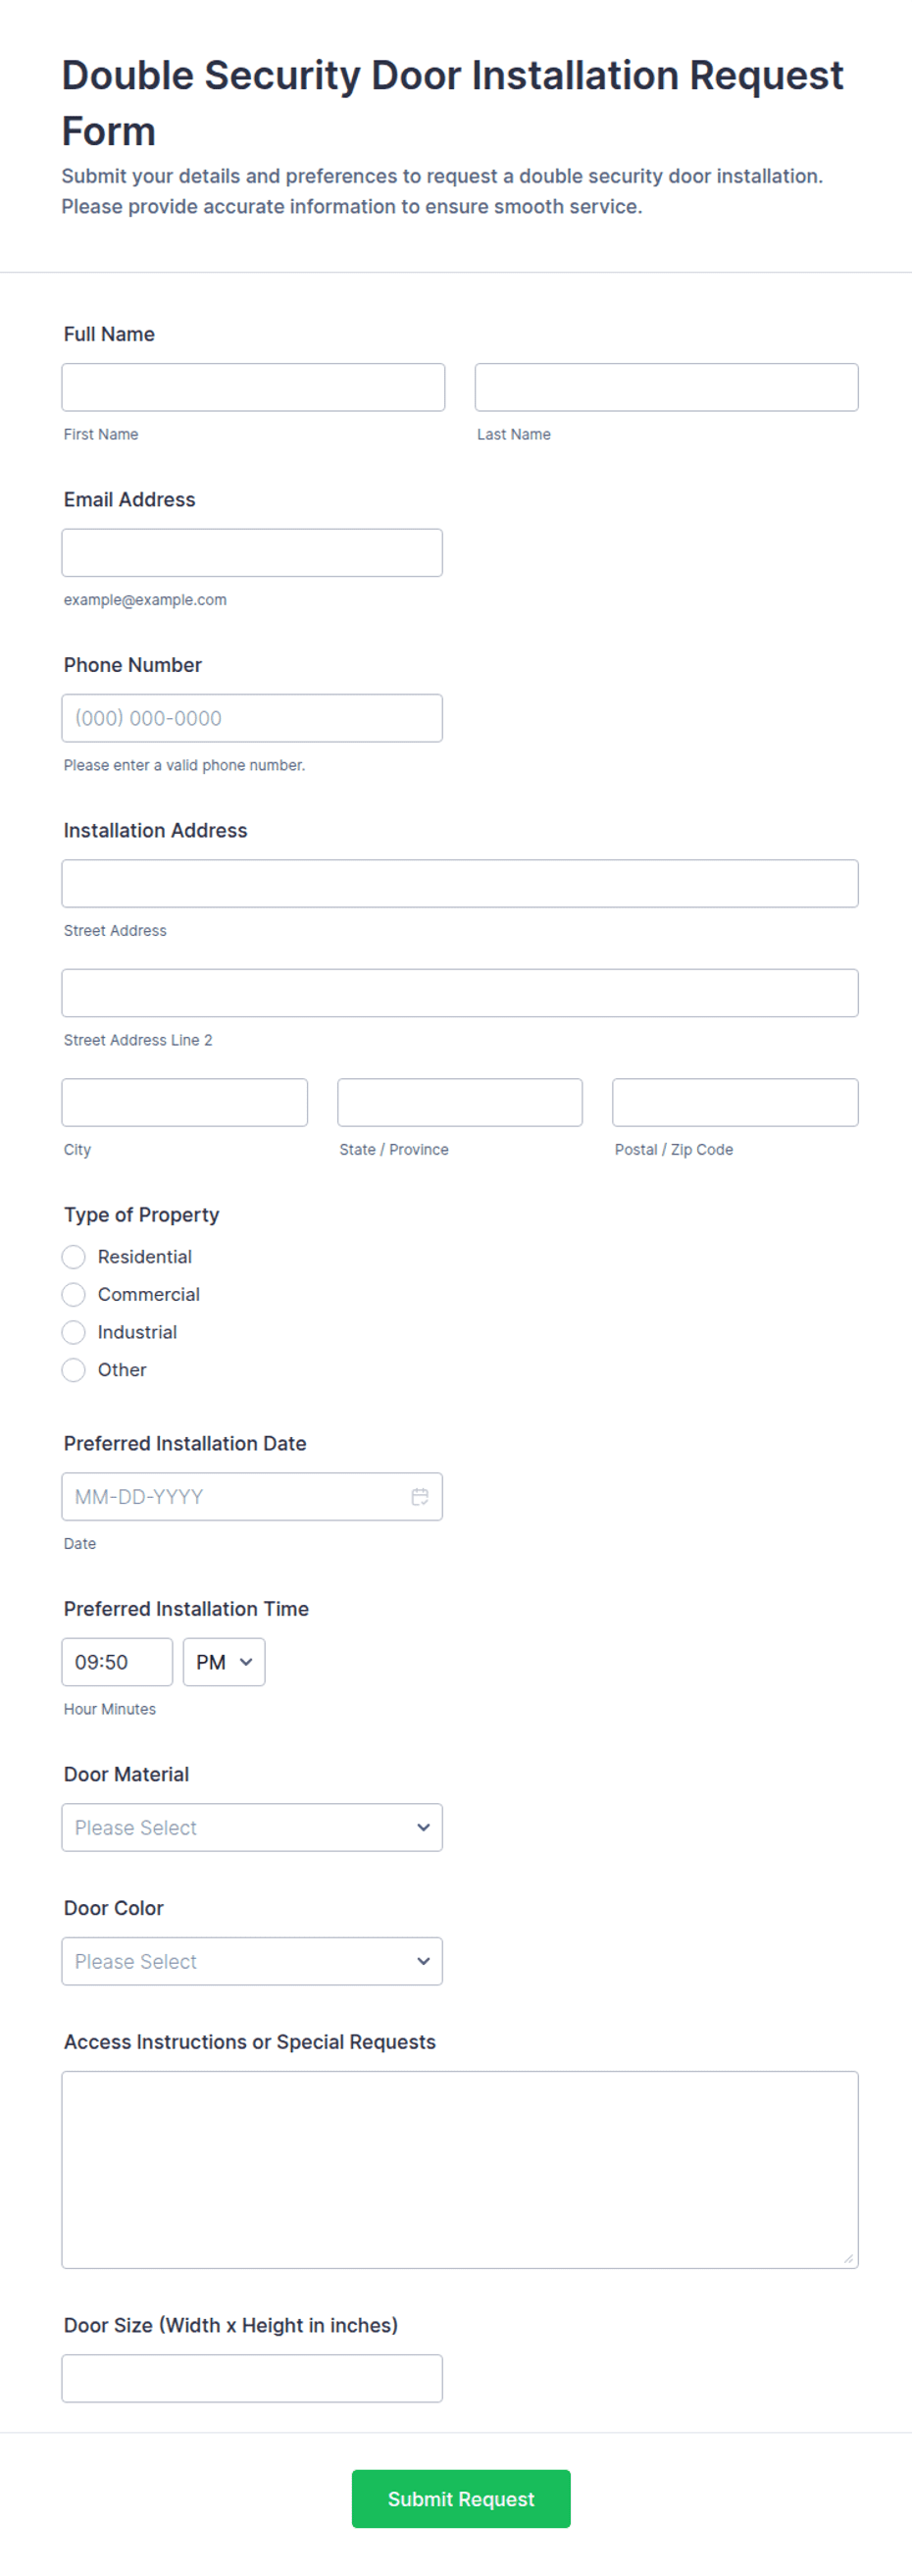This screenshot has width=912, height=2576.
Task: Click the Access Instructions text area
Action: pyautogui.click(x=460, y=2168)
